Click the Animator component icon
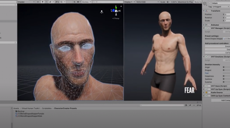The width and height of the screenshot is (230, 128). [206, 25]
